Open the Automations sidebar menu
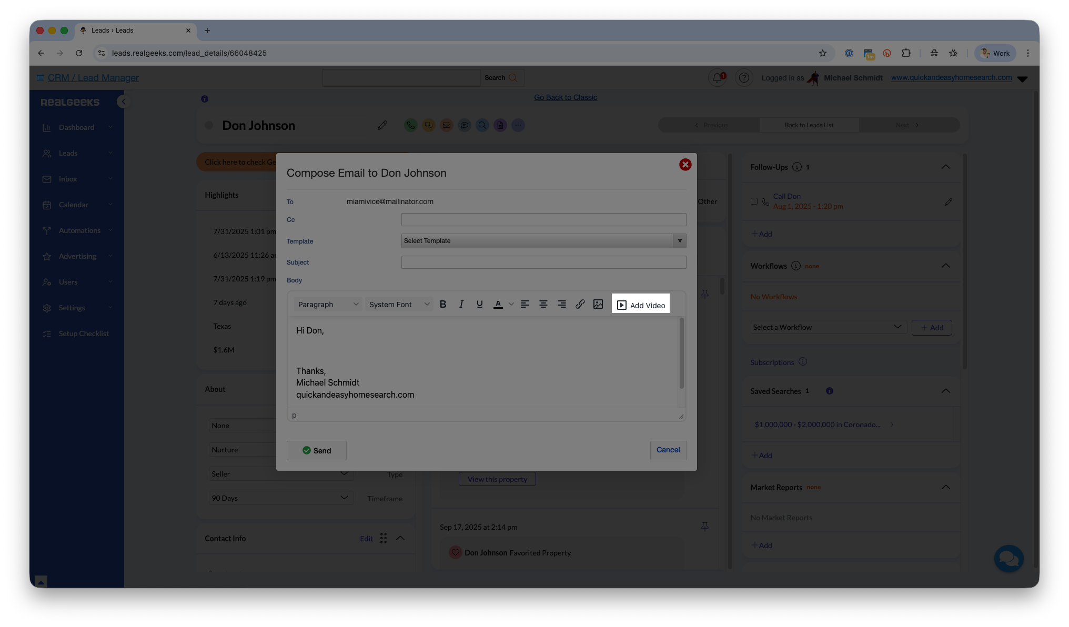Viewport: 1069px width, 627px height. pos(79,230)
